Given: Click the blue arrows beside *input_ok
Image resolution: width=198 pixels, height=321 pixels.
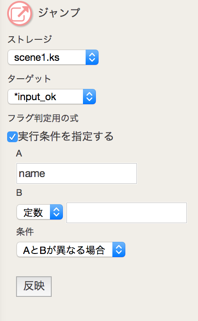Looking at the screenshot, I should click(x=89, y=97).
